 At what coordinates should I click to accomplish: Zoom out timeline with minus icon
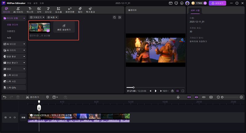pos(218,97)
